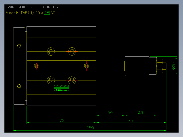This screenshot has height=137, width=183.
Task: Click the 'ST' suffix after stroke value
Action: (x=53, y=13)
